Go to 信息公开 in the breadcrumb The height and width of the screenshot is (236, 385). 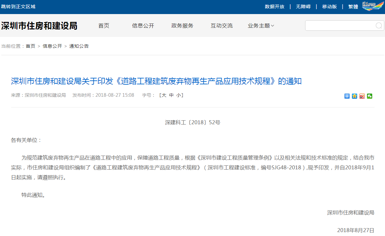click(52, 46)
